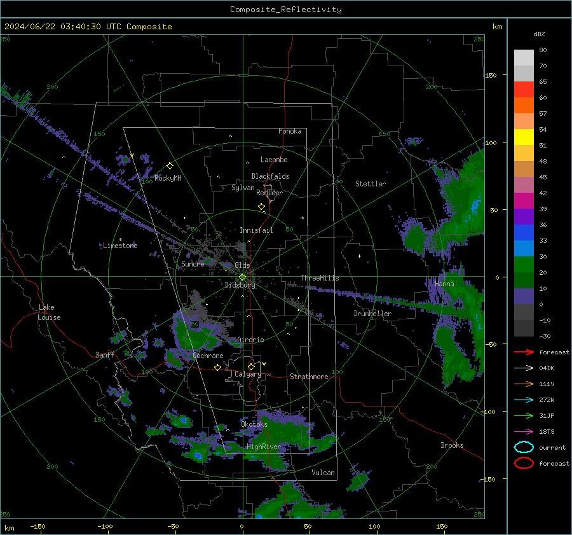Screen dimensions: 572x535
Task: Click the Strathmore town label
Action: click(x=309, y=377)
